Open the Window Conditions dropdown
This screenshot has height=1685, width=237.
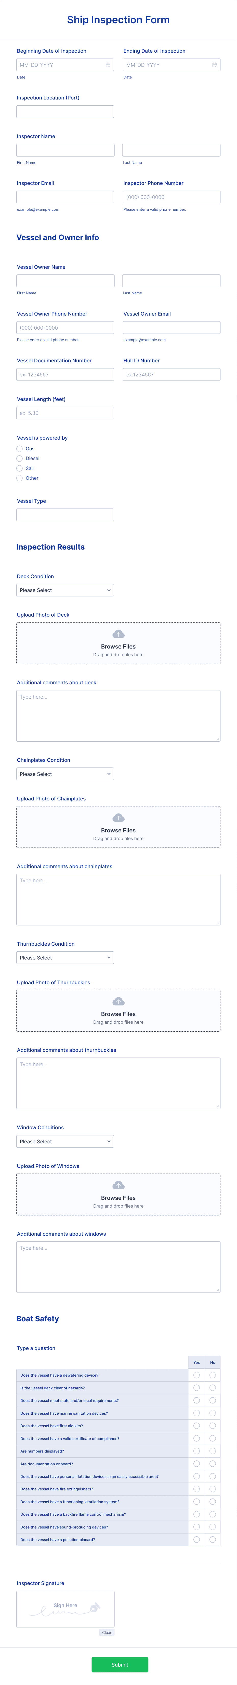click(x=65, y=1141)
